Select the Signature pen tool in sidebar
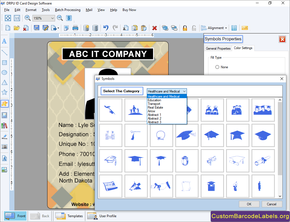 [5, 137]
